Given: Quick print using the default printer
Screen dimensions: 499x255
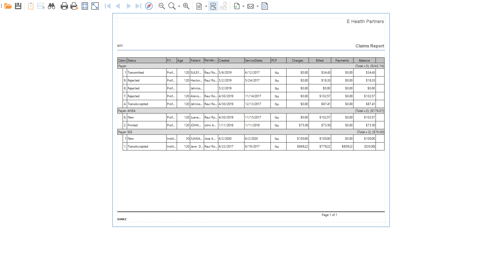Looking at the screenshot, I should coord(74,6).
